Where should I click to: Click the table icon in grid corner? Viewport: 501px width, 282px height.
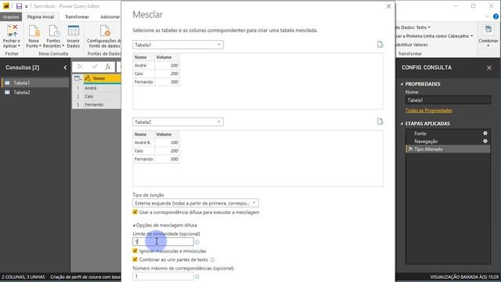coord(77,78)
